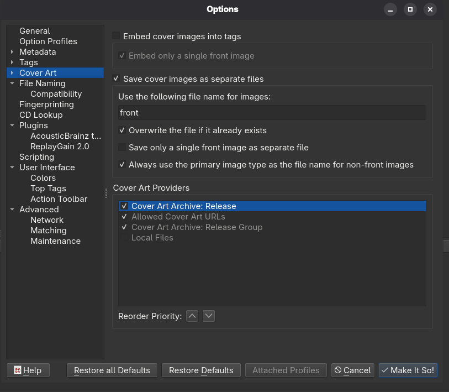
Task: Go to the Network options page
Action: click(x=47, y=220)
